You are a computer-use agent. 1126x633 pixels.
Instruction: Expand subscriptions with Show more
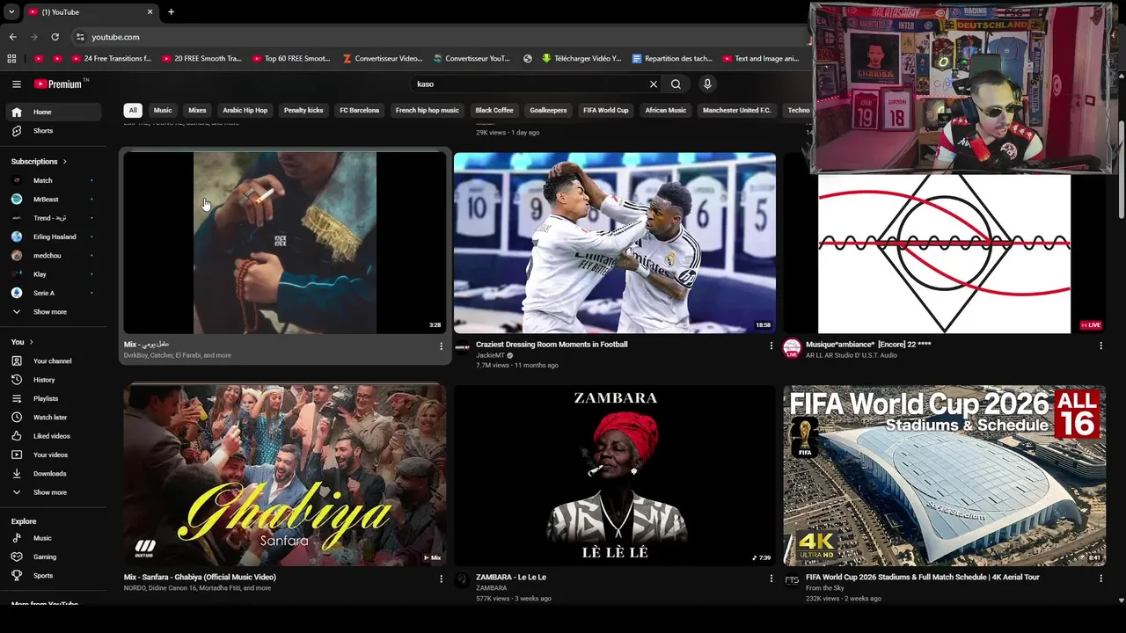pyautogui.click(x=53, y=312)
